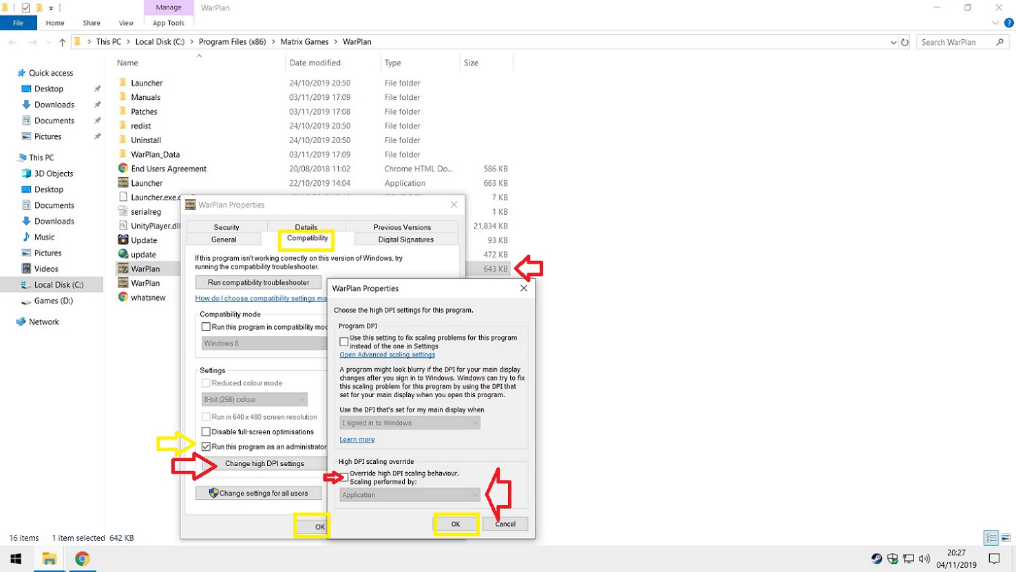Viewport: 1016px width, 572px height.
Task: Click the up-one-level arrow in Explorer
Action: coord(62,42)
